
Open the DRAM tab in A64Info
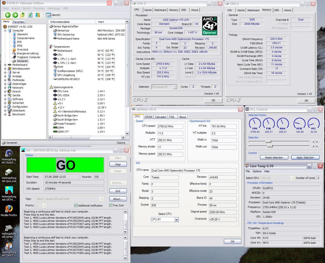tap(148, 117)
